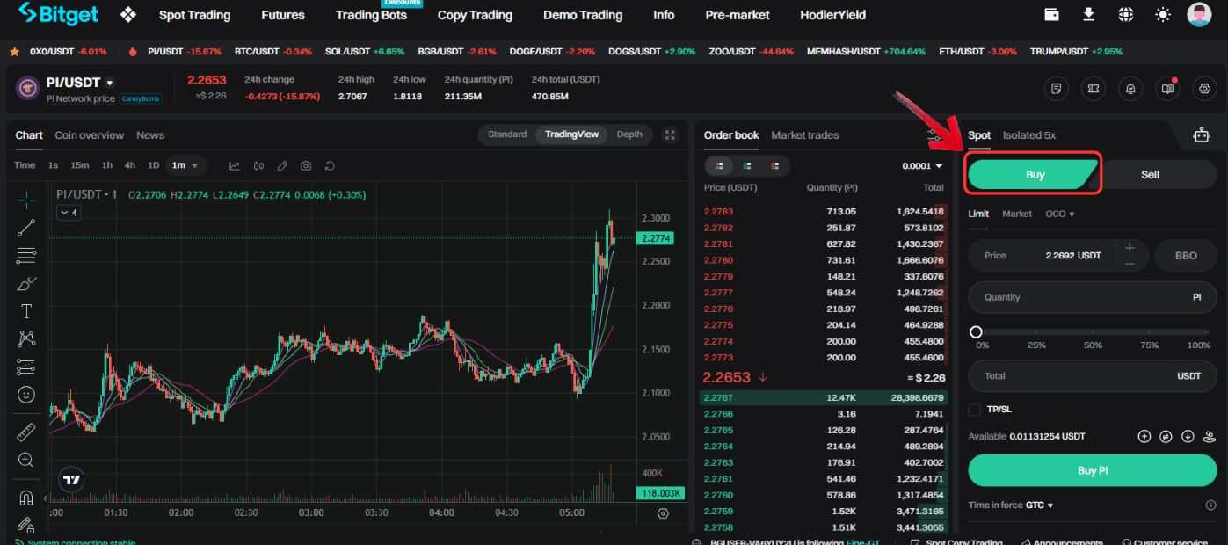Click the Quantity PI input field

point(1093,297)
